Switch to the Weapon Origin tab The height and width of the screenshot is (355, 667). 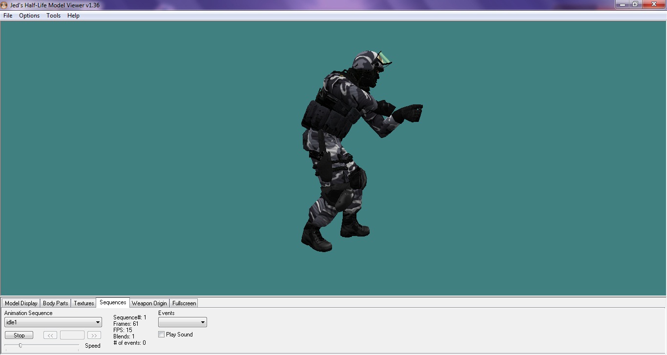pos(149,303)
